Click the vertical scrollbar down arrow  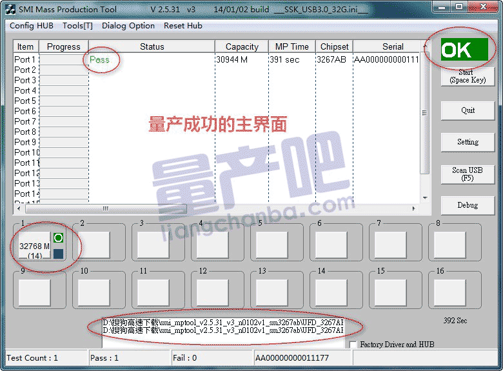pyautogui.click(x=425, y=198)
